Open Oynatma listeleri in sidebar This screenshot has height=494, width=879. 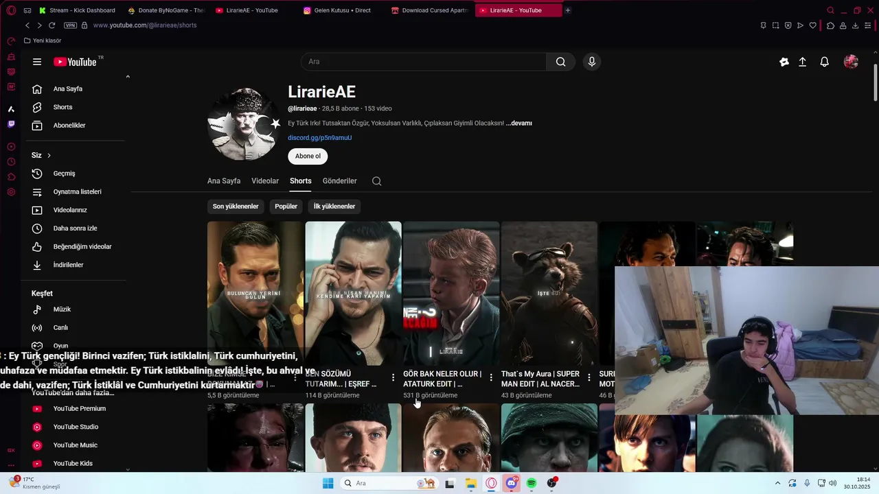[74, 192]
